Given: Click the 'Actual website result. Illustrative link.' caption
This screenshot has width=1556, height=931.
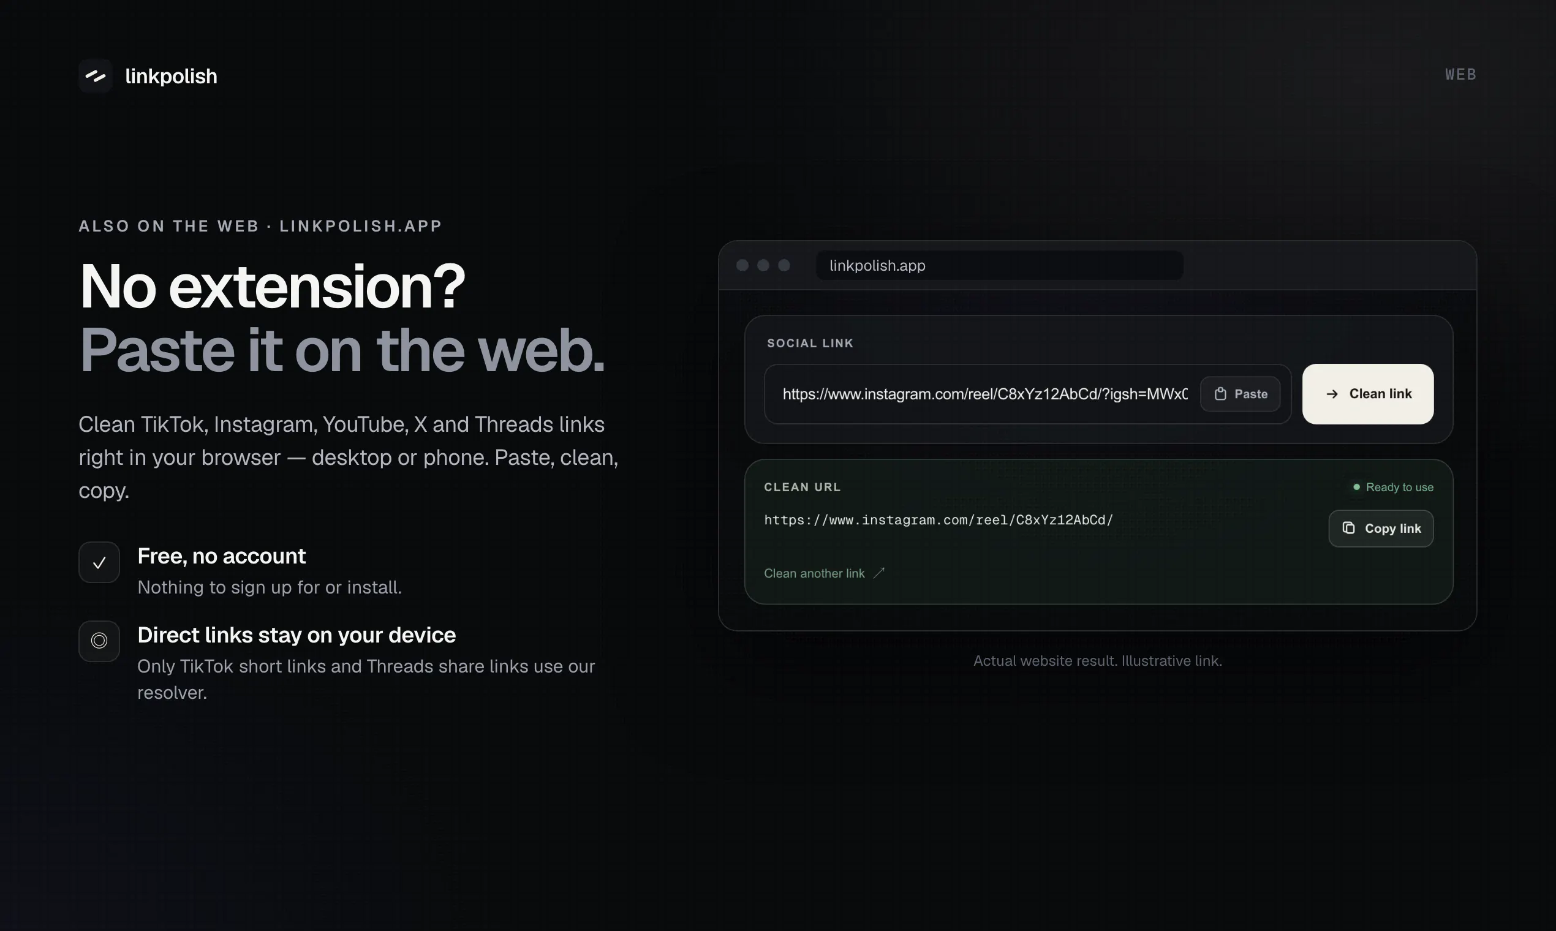Looking at the screenshot, I should (1097, 661).
